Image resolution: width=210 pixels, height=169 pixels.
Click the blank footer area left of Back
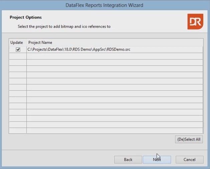(57, 160)
